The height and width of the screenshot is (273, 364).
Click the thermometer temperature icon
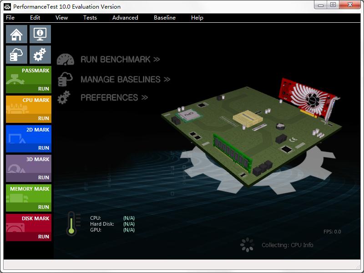click(71, 223)
